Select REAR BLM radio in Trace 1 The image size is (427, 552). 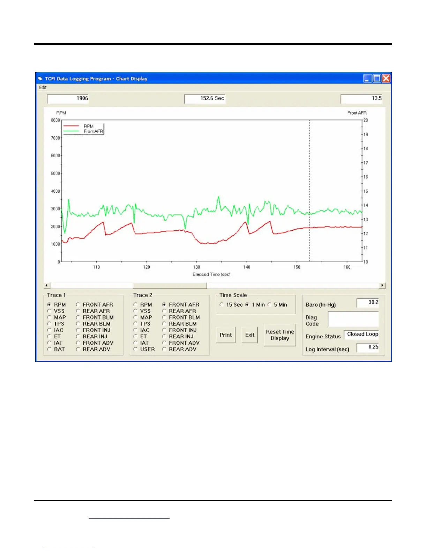click(x=78, y=324)
